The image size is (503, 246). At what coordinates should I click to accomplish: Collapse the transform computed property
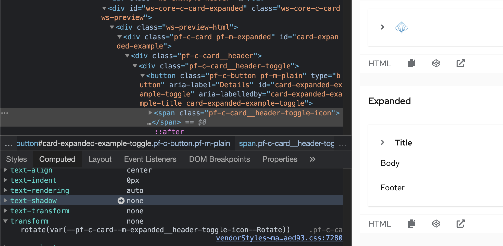coord(5,221)
